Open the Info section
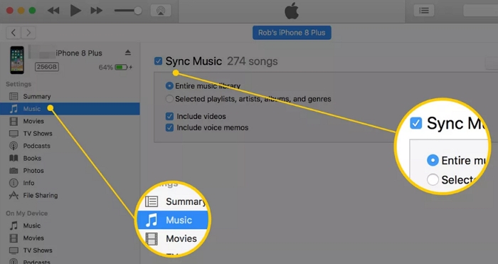 point(70,183)
